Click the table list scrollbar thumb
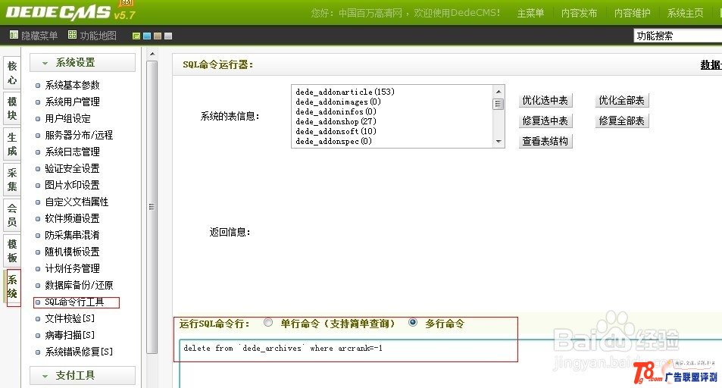The image size is (722, 388). point(499,104)
